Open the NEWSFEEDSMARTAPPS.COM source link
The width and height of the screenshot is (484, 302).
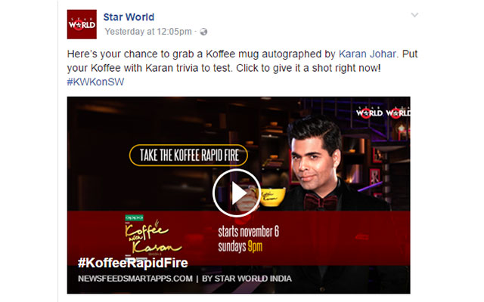135,279
